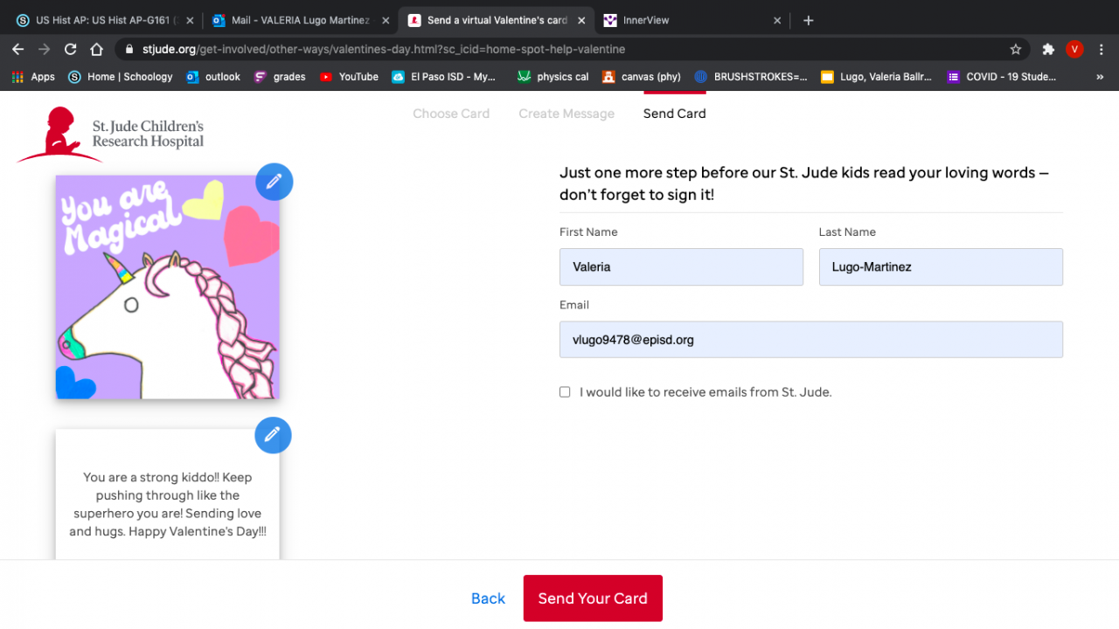
Task: Select the Send Card step
Action: pos(675,114)
